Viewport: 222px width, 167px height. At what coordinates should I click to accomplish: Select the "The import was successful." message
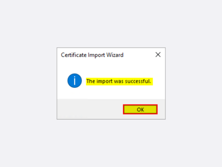(119, 81)
